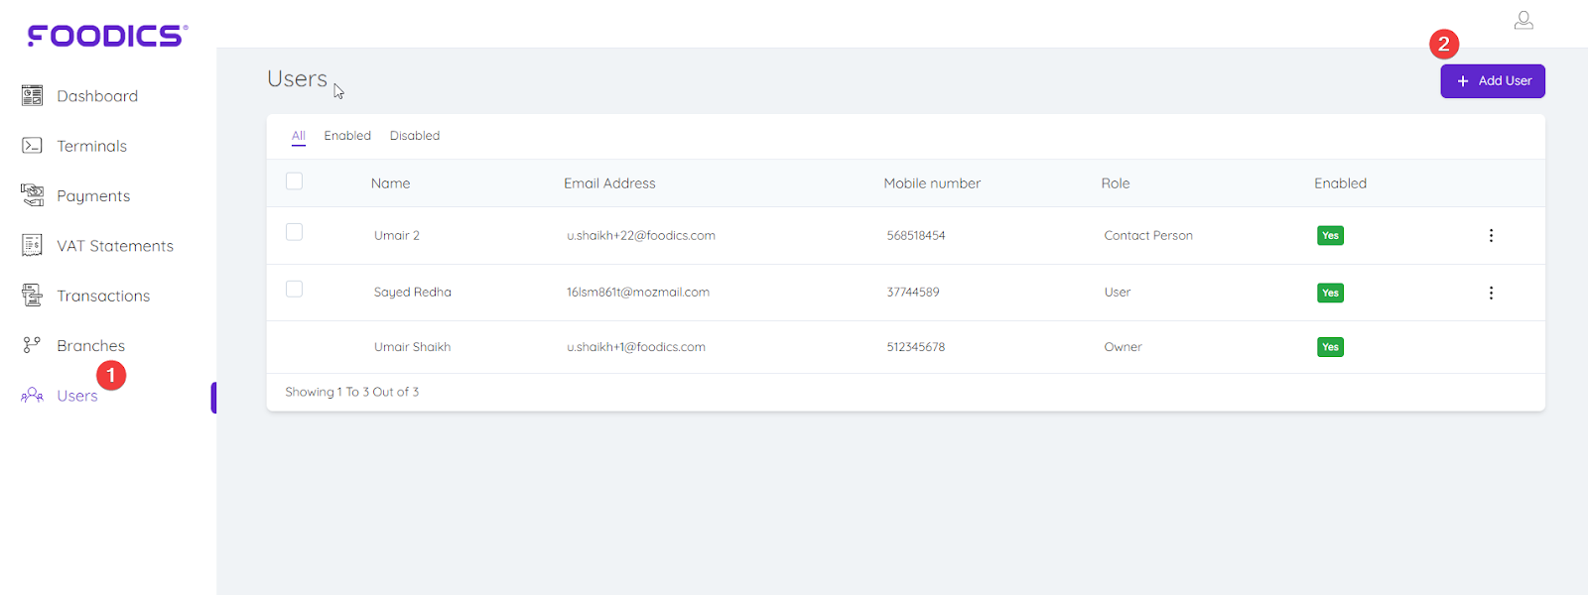Open the three-dot menu for Sayed Redha

[x=1491, y=293]
